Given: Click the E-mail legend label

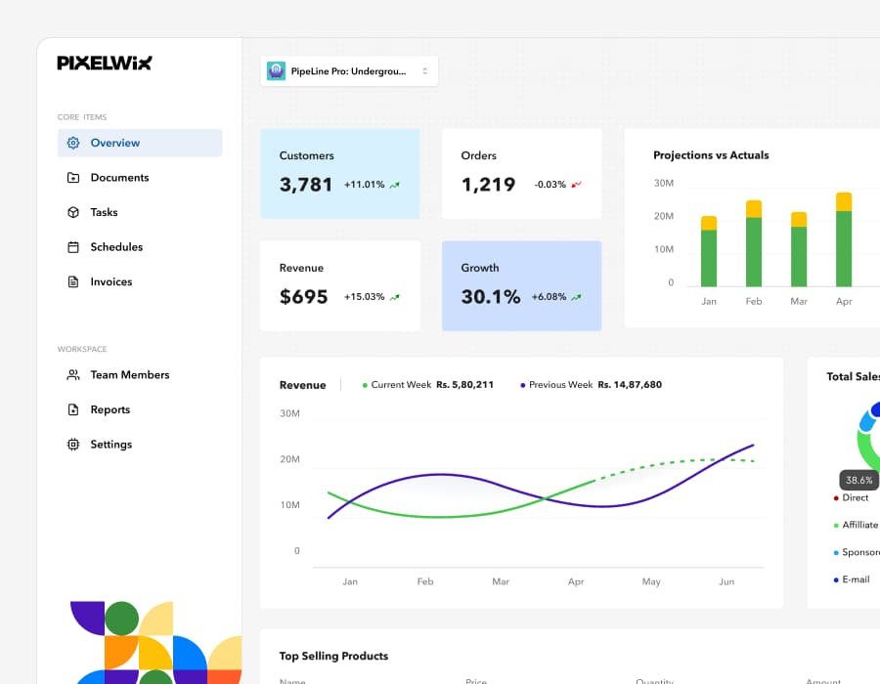Looking at the screenshot, I should click(x=856, y=579).
